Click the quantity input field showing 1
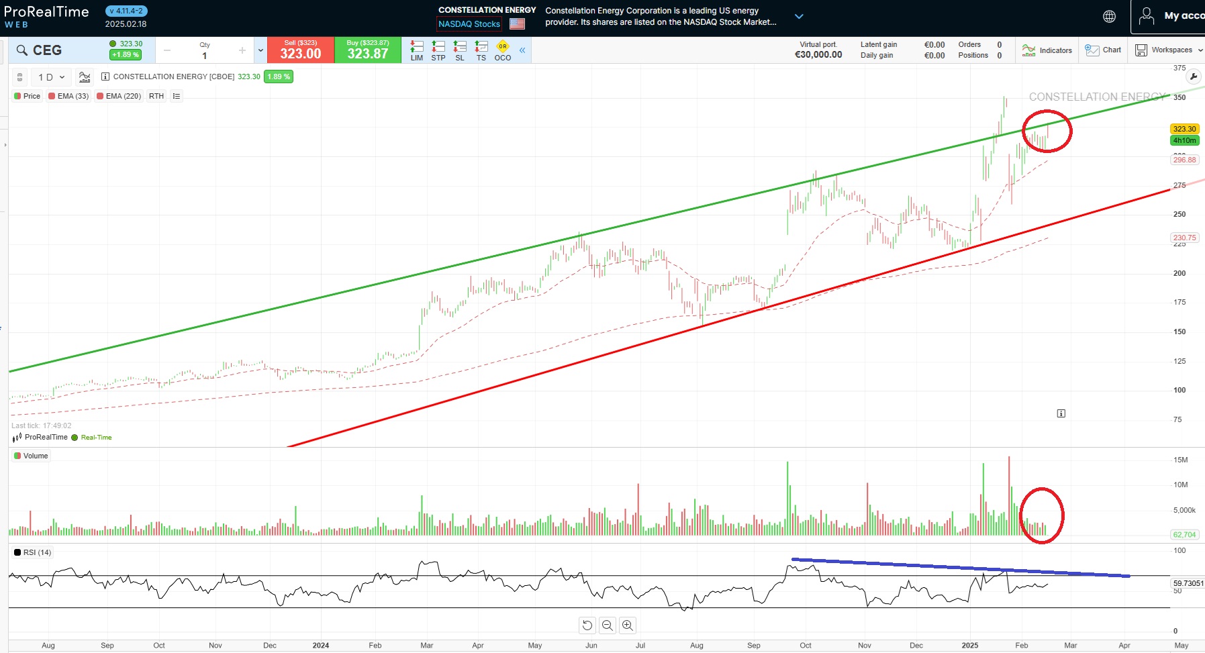The height and width of the screenshot is (653, 1205). pos(203,54)
